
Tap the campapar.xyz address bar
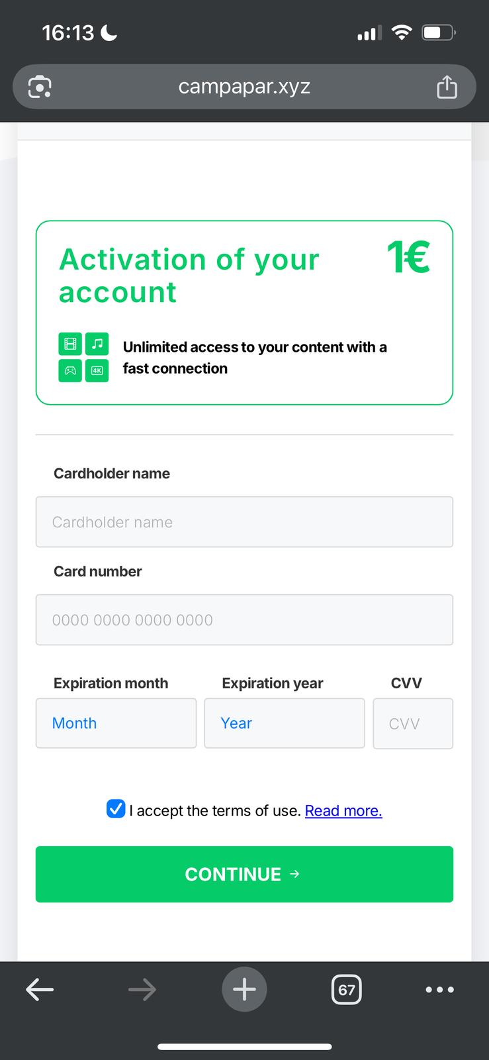click(x=244, y=87)
